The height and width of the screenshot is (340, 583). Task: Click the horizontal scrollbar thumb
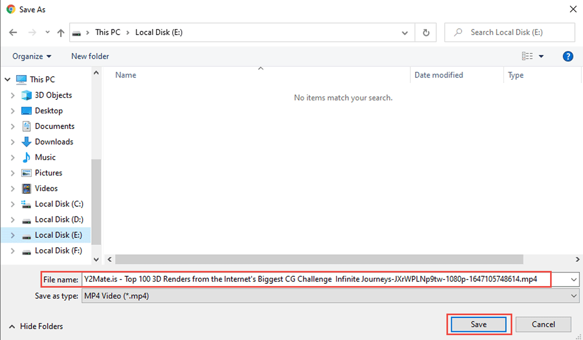pyautogui.click(x=319, y=260)
